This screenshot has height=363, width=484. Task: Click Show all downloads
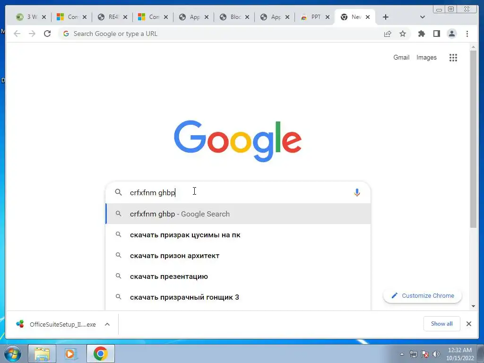(x=442, y=324)
